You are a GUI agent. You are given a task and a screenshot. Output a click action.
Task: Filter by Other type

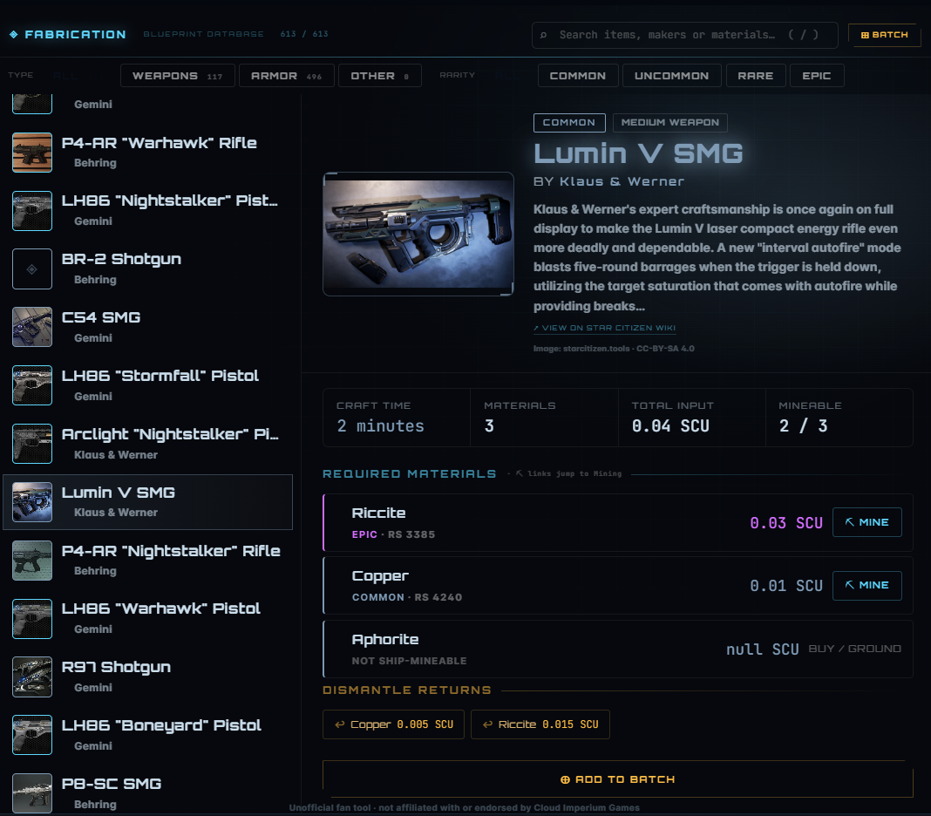380,76
